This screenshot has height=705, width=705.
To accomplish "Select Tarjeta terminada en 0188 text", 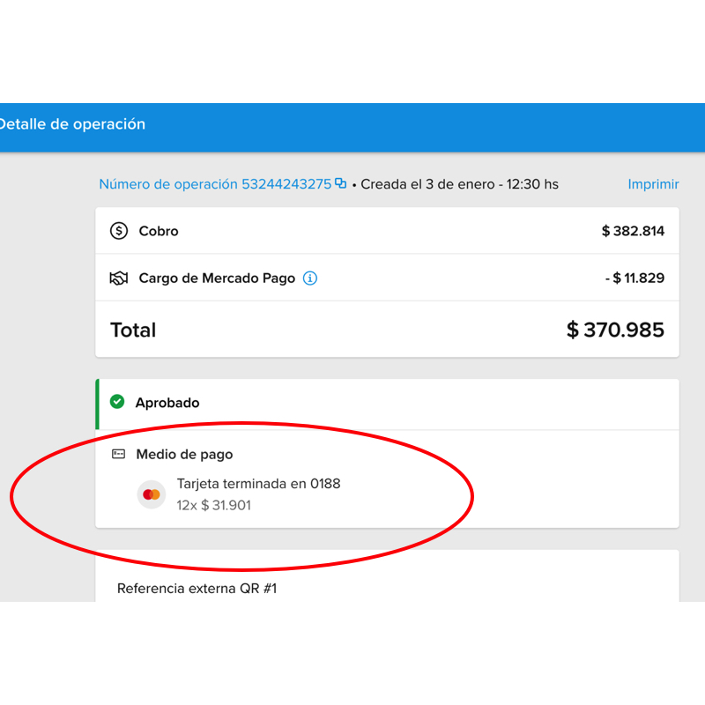I will point(258,484).
